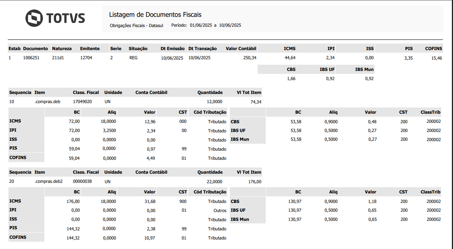Click the period start date 01/06/2025
Image resolution: width=453 pixels, height=249 pixels.
tap(201, 25)
